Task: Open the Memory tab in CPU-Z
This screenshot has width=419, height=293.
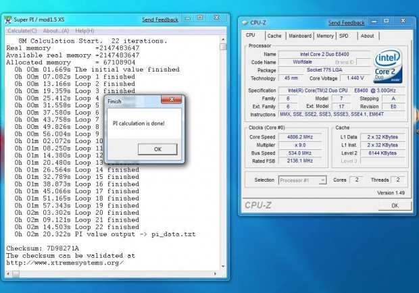Action: point(325,36)
